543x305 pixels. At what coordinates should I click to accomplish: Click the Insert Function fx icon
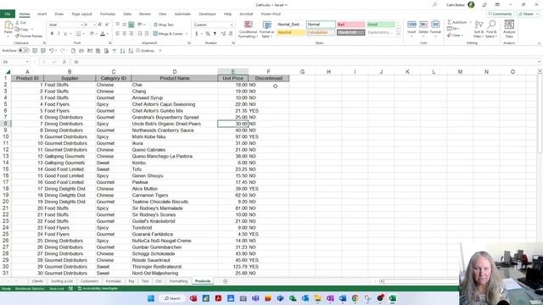64,62
